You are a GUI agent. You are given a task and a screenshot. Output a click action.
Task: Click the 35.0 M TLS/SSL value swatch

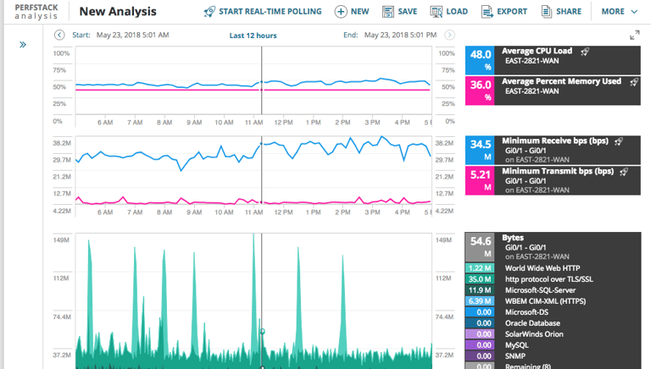pos(480,279)
